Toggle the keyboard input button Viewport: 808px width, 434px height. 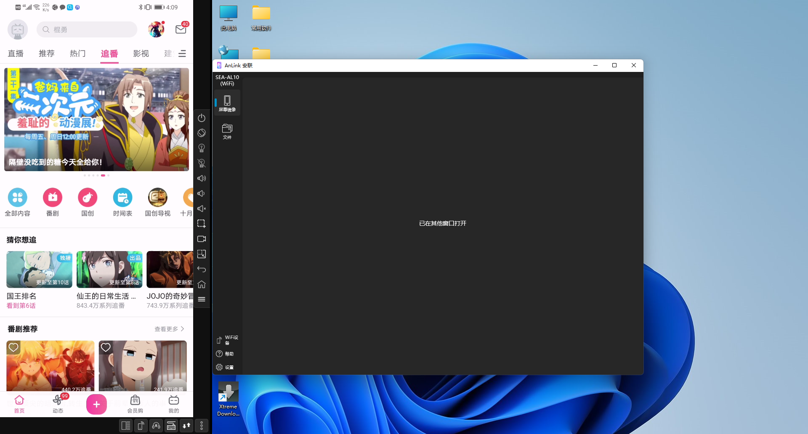pos(171,426)
